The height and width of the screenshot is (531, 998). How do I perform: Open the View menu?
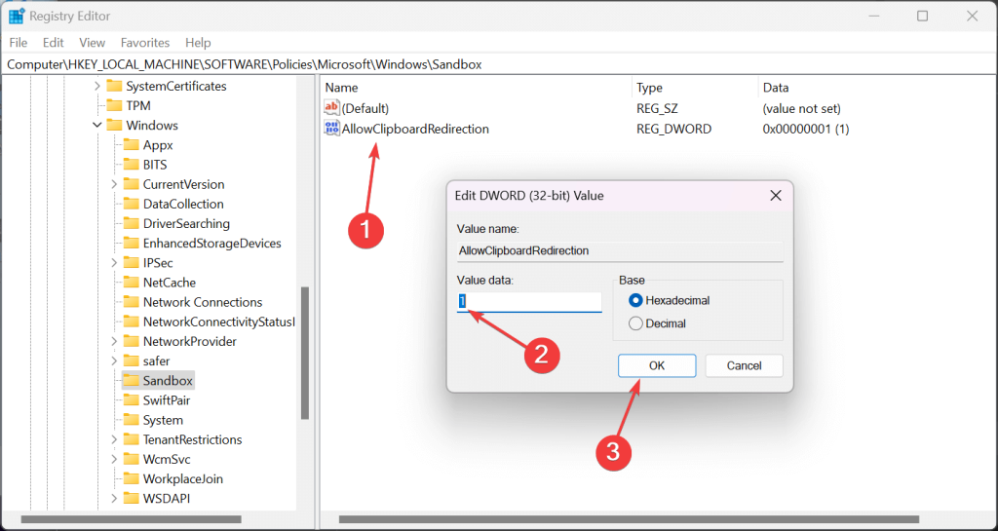pyautogui.click(x=93, y=43)
